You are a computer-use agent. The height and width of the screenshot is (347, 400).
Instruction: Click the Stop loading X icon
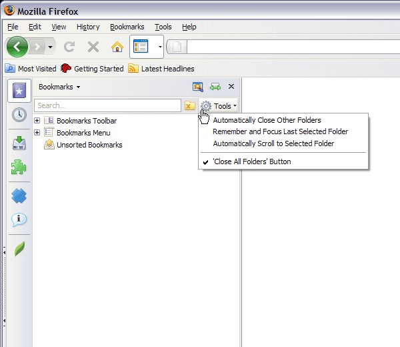coord(93,47)
